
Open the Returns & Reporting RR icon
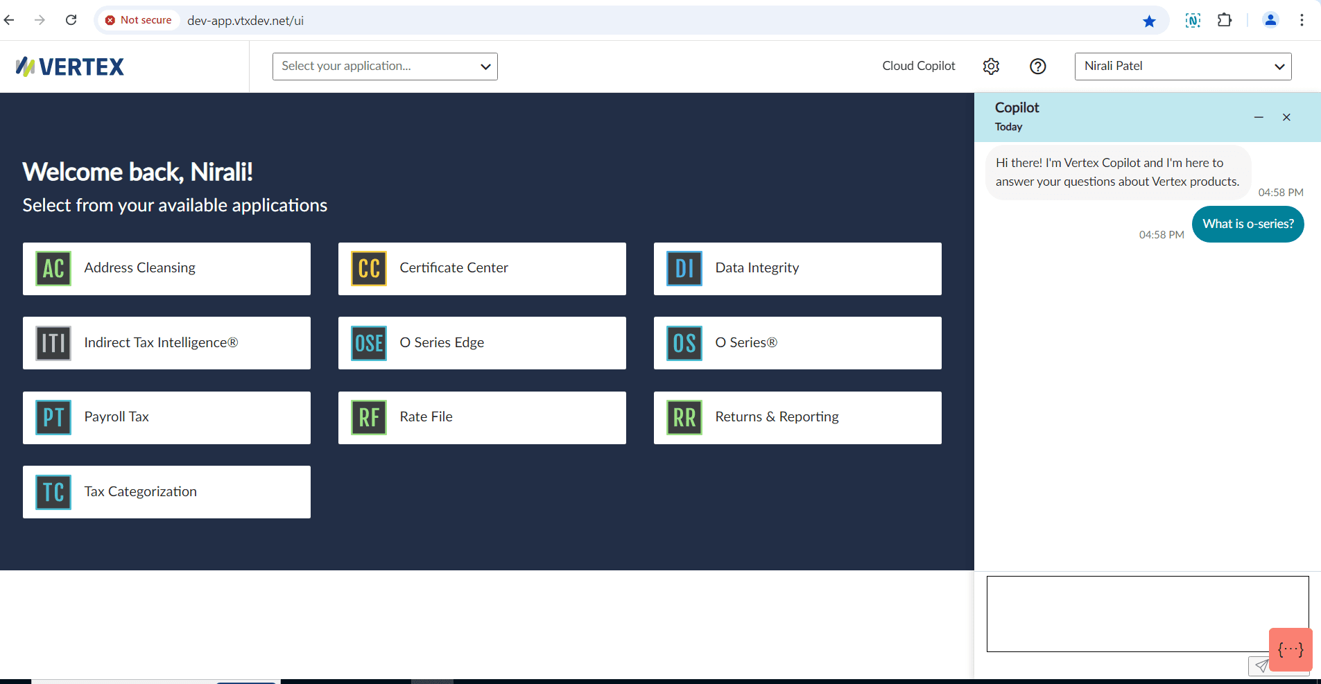pyautogui.click(x=684, y=418)
